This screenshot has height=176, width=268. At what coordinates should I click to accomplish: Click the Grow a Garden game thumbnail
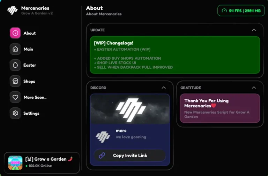[x=15, y=163]
